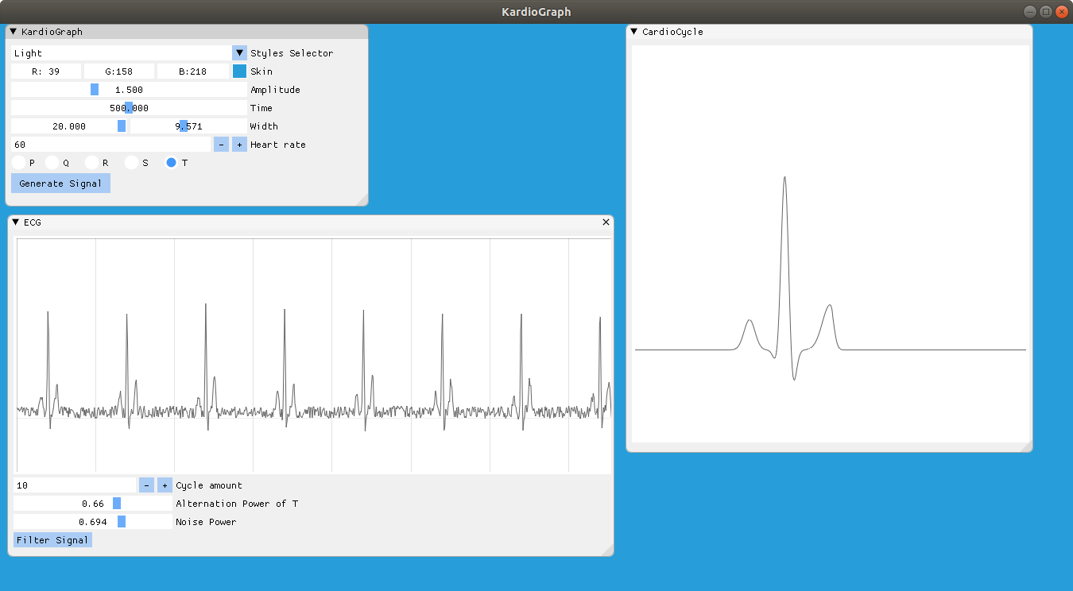The width and height of the screenshot is (1073, 591).
Task: Adjust the Amplitude slider
Action: tap(94, 89)
